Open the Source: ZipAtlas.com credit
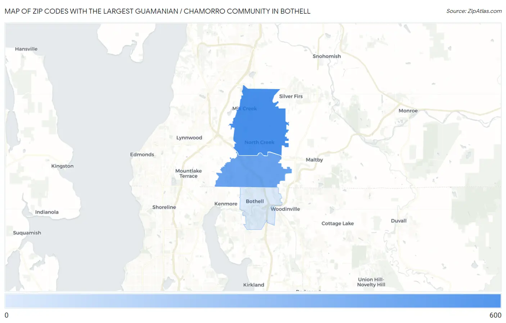The width and height of the screenshot is (506, 323). pyautogui.click(x=474, y=11)
